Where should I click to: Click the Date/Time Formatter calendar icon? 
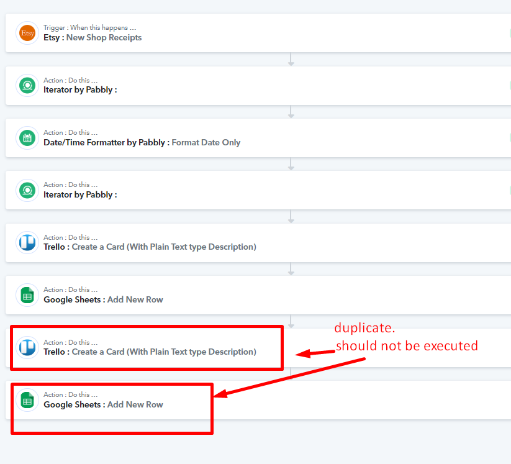(27, 138)
